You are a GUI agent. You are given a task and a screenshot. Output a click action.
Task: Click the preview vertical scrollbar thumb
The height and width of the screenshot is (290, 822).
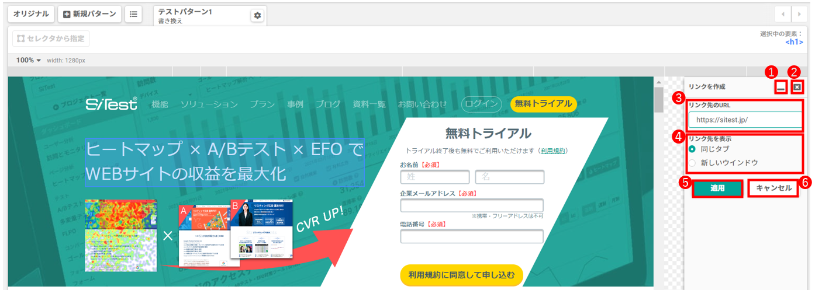pos(659,100)
